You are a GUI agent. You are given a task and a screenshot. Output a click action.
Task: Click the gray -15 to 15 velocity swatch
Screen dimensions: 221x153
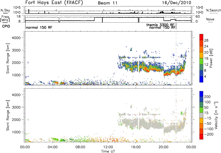(201, 115)
